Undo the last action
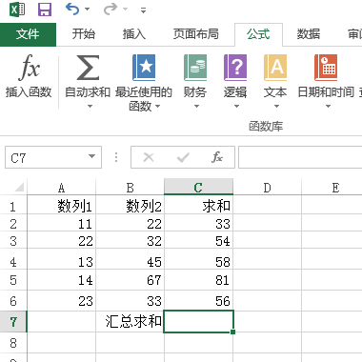The height and width of the screenshot is (362, 362). (72, 10)
